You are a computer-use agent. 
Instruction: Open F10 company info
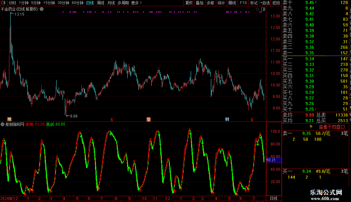(x=243, y=3)
